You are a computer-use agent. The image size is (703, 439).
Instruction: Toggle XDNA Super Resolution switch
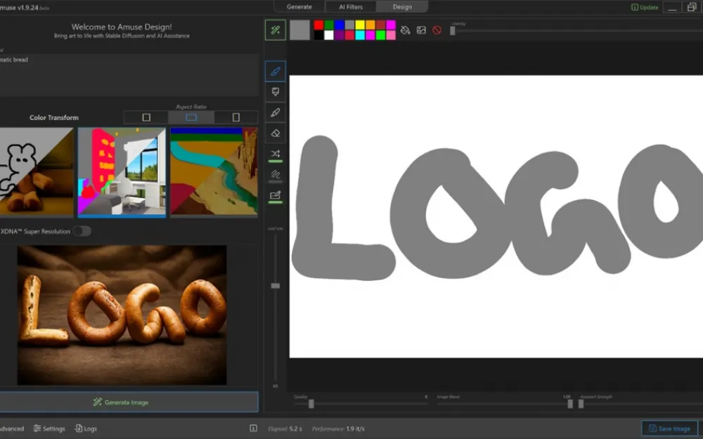tap(82, 231)
